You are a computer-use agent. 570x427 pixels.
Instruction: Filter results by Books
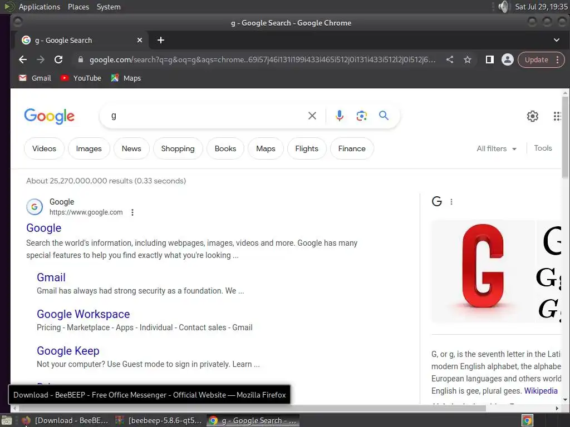pos(225,148)
